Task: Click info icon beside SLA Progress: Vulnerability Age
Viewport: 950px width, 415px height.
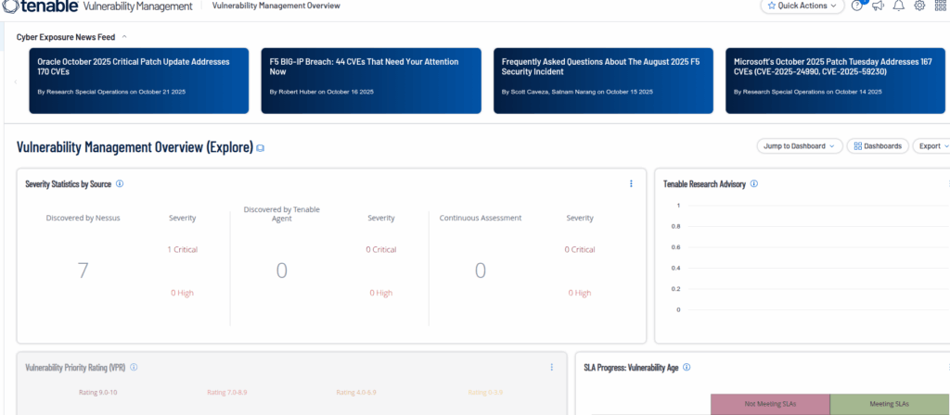Action: [687, 367]
